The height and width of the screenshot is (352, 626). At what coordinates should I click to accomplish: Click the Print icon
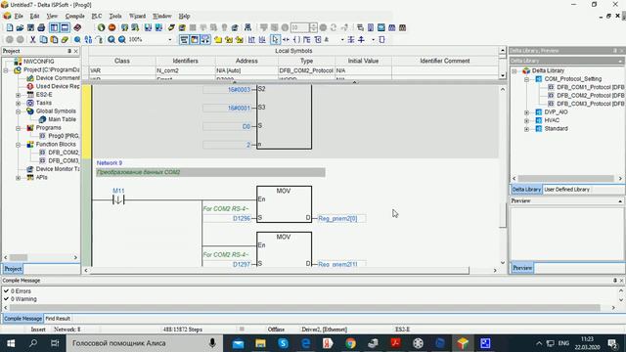click(41, 27)
